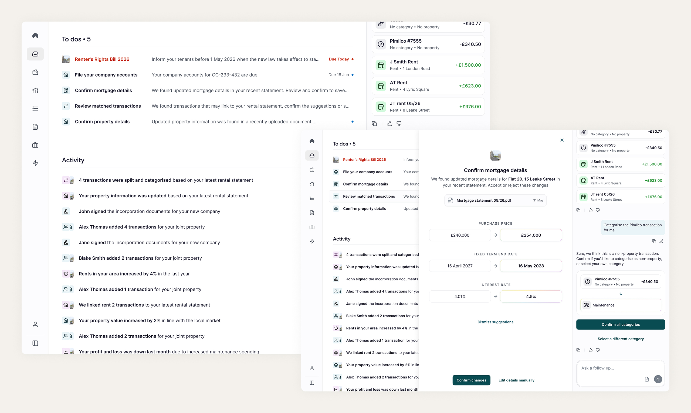Click old purchase price £240,000 field
Image resolution: width=691 pixels, height=413 pixels.
460,235
